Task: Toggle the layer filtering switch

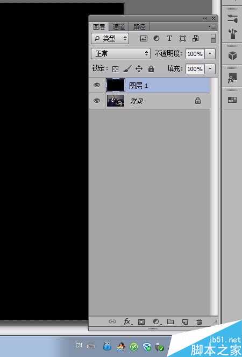Action: click(x=213, y=38)
